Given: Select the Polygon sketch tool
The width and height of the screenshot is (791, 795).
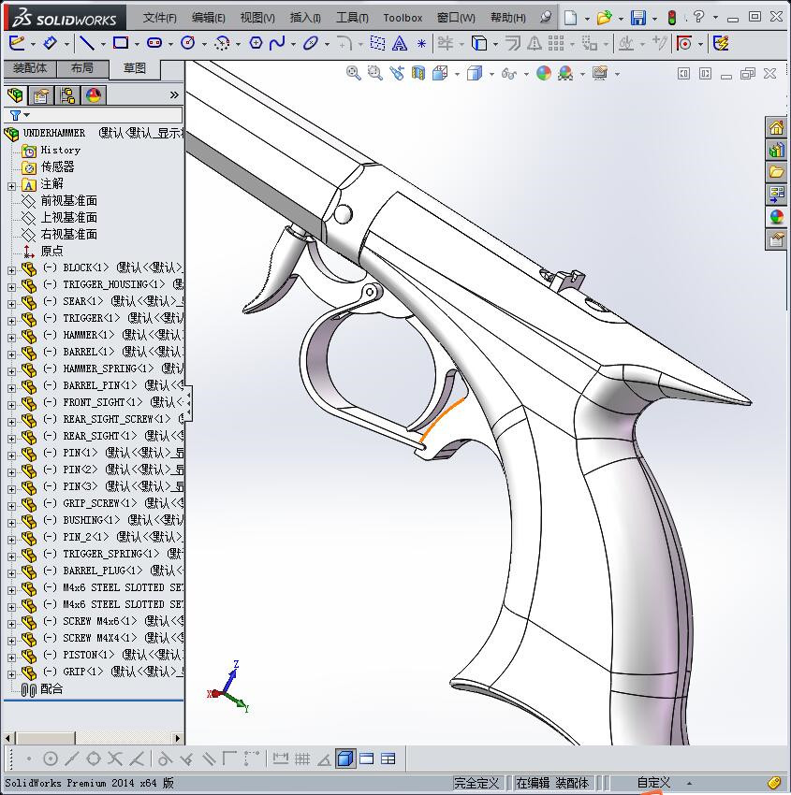Looking at the screenshot, I should (256, 43).
